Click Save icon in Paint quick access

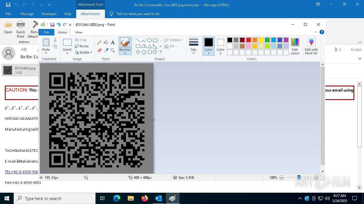pyautogui.click(x=52, y=25)
